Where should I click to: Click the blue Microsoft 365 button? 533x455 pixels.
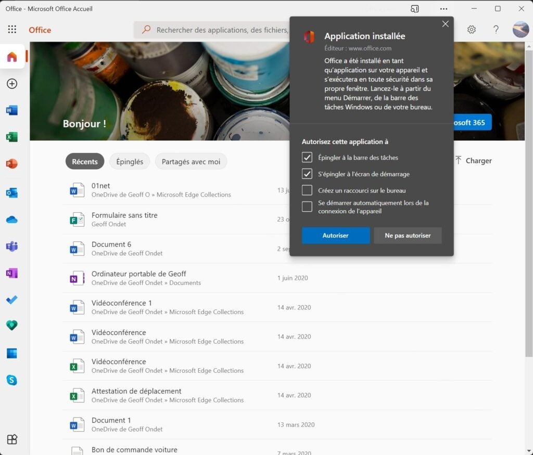pyautogui.click(x=473, y=122)
